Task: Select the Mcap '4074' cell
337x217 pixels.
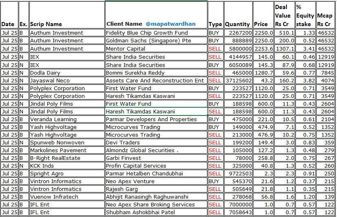Action: (326, 81)
